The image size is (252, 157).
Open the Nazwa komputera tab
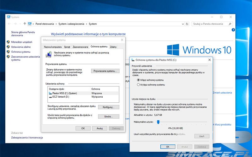[x=52, y=46]
